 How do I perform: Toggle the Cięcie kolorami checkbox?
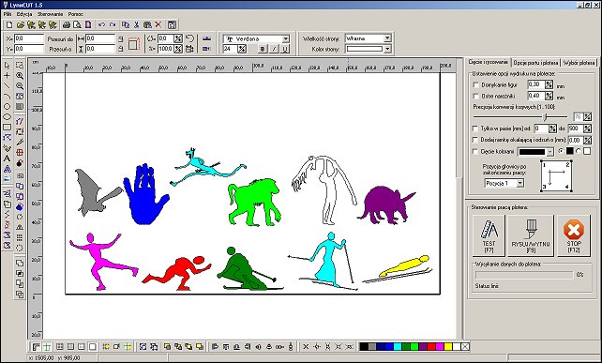click(475, 152)
